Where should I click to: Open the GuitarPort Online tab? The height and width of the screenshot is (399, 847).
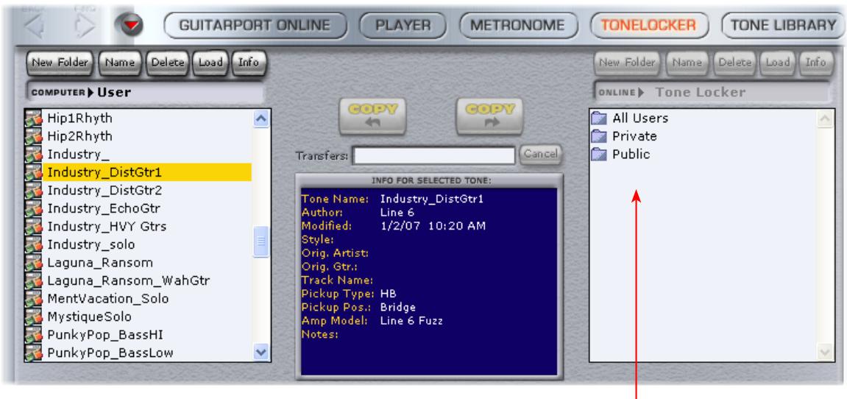click(255, 26)
